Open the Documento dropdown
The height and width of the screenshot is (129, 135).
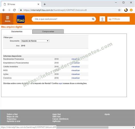[x=35, y=41]
